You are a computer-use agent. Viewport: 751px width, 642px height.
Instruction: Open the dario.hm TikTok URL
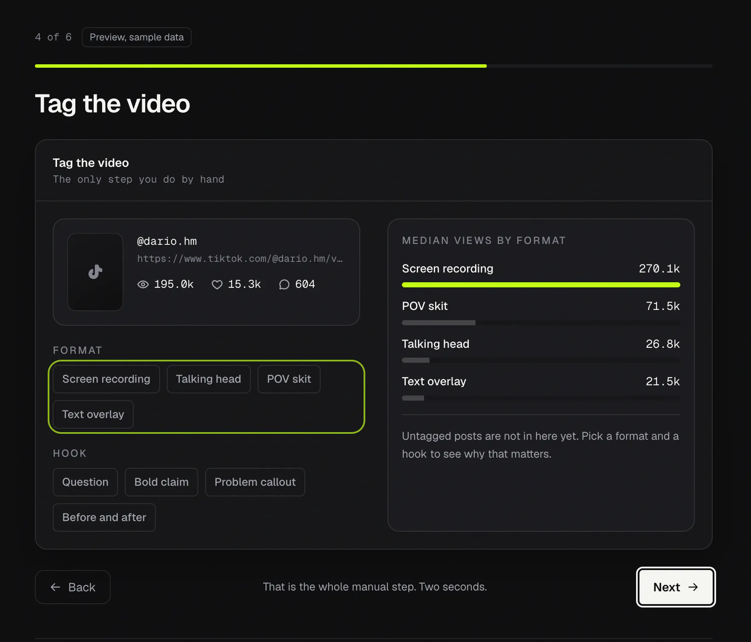pyautogui.click(x=240, y=259)
